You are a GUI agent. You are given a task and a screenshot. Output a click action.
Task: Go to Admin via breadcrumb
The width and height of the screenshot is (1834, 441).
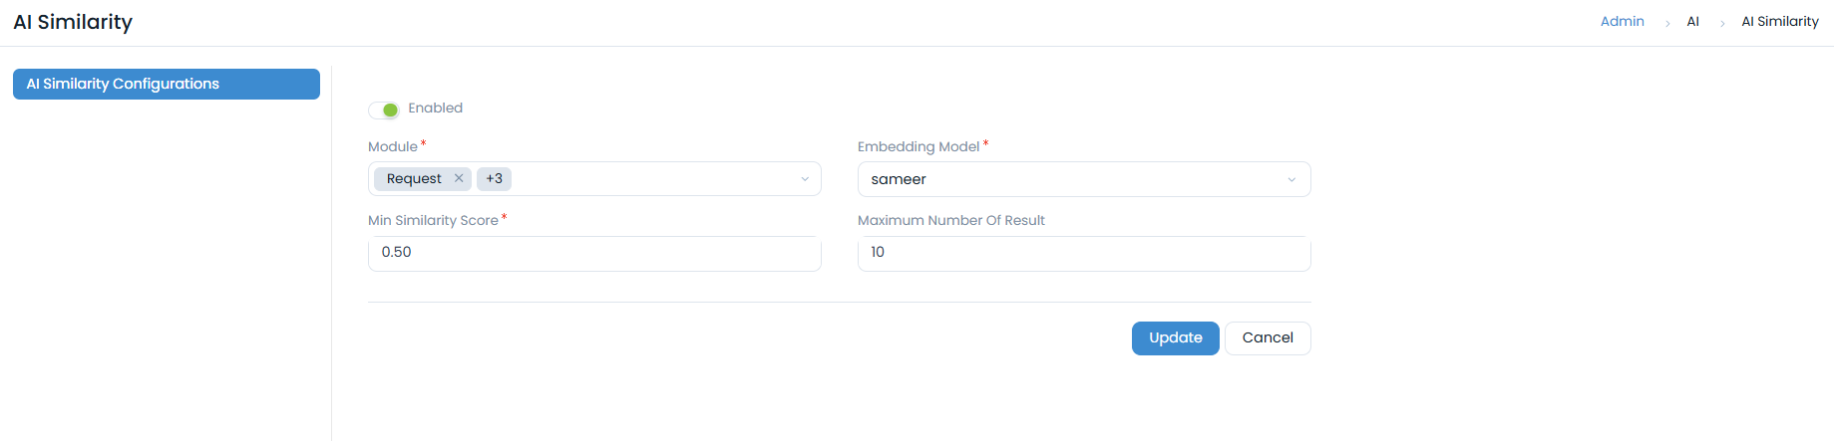pyautogui.click(x=1622, y=22)
